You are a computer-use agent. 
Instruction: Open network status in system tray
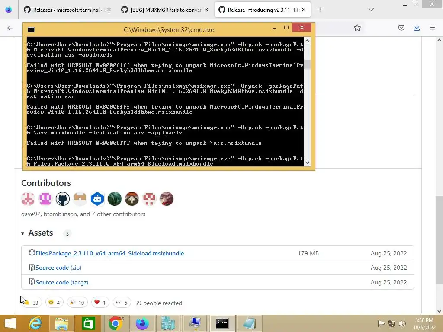[x=392, y=323]
